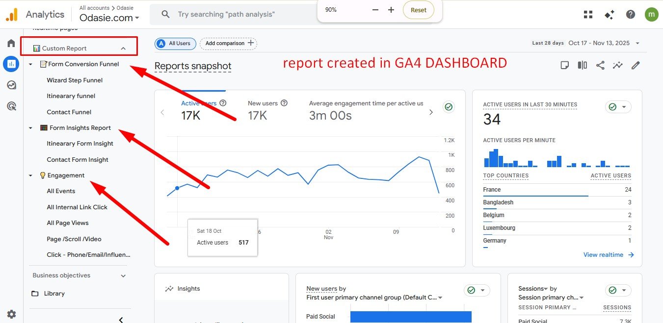Screen dimensions: 663x323
Task: Open the Sessions card status dropdown
Action: point(618,291)
